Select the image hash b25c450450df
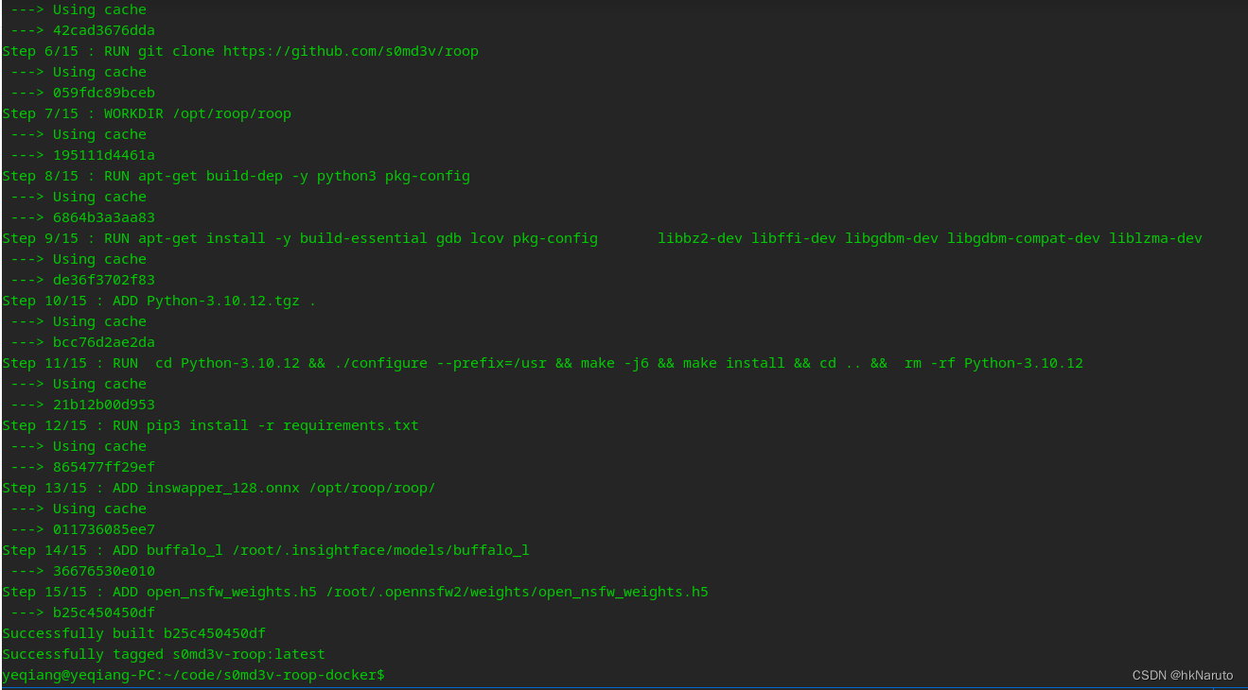The image size is (1248, 690). 104,612
